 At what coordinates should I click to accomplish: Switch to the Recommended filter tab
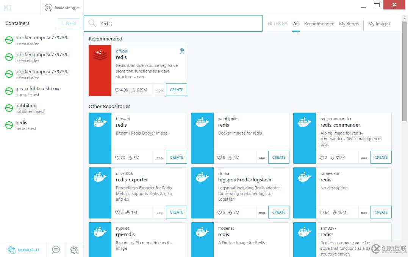click(319, 24)
